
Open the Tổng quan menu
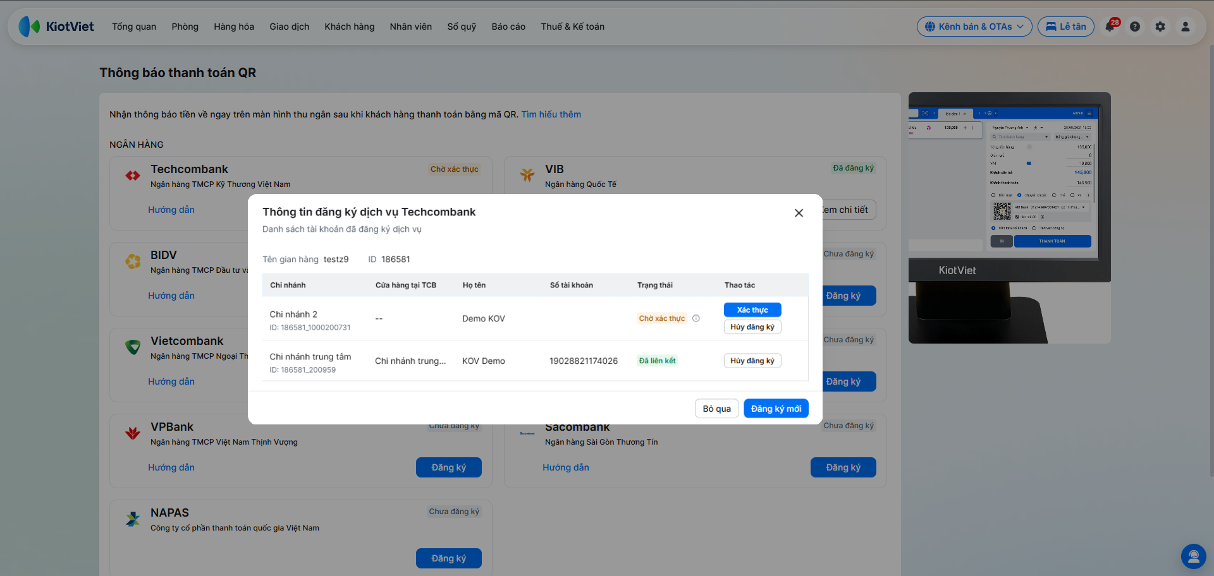[134, 27]
